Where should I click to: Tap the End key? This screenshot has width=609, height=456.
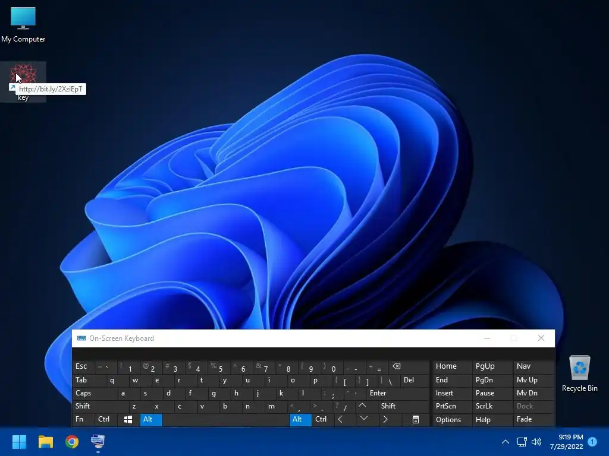click(x=452, y=380)
